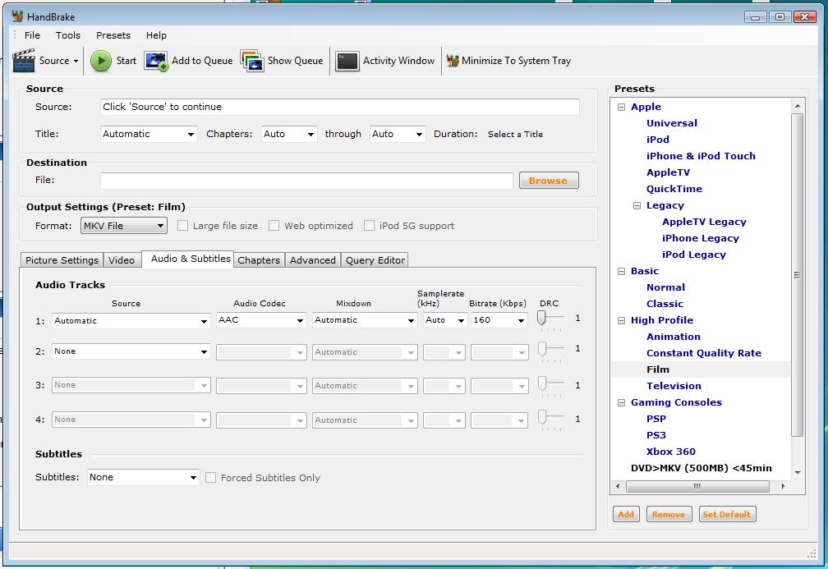The image size is (828, 569).
Task: Open track 1 Samplerate dropdown
Action: coord(444,320)
